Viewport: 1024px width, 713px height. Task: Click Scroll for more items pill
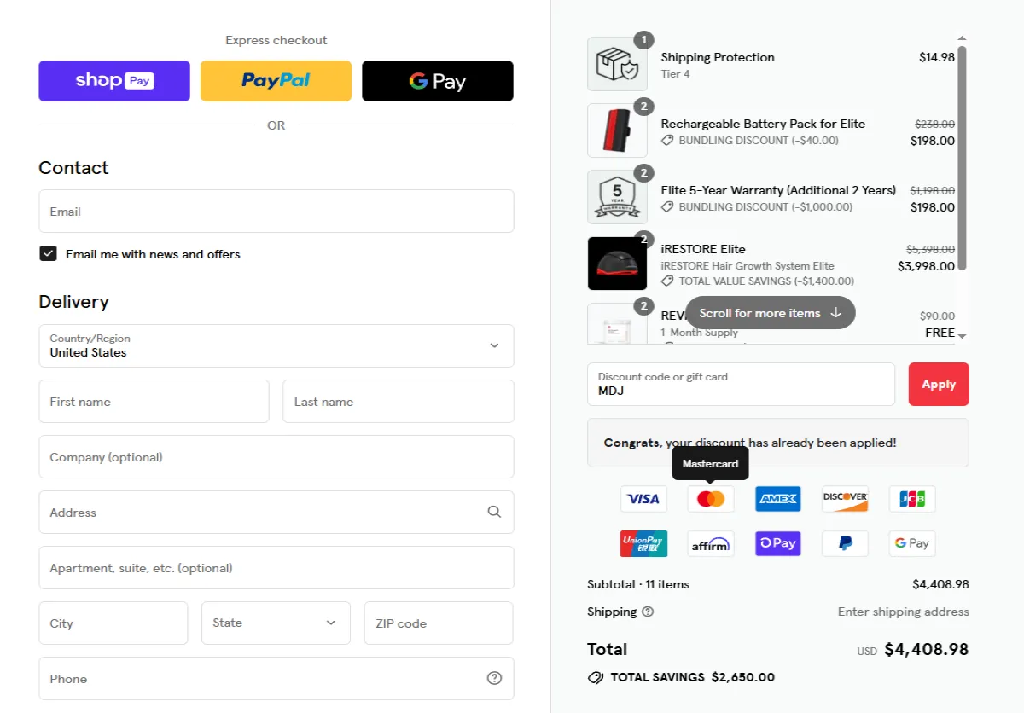tap(771, 313)
